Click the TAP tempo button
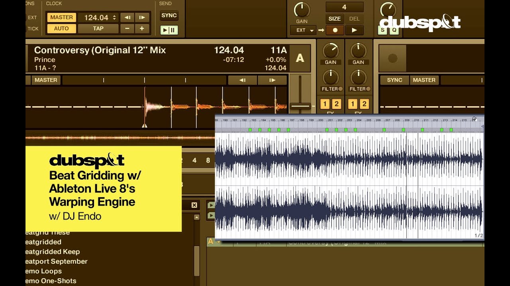 [x=98, y=29]
